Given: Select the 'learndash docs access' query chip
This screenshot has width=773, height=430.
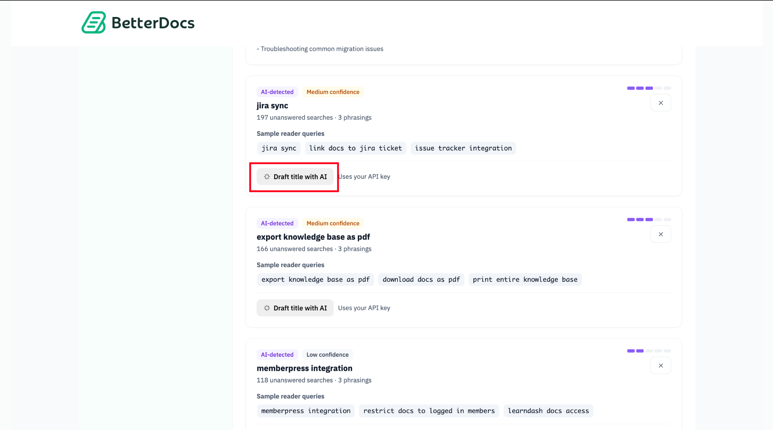Looking at the screenshot, I should point(548,411).
